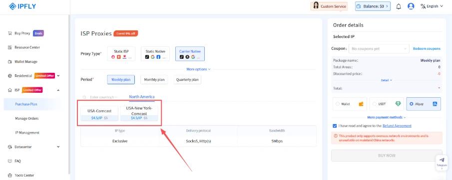Click the Tools Center sidebar icon

[9, 176]
